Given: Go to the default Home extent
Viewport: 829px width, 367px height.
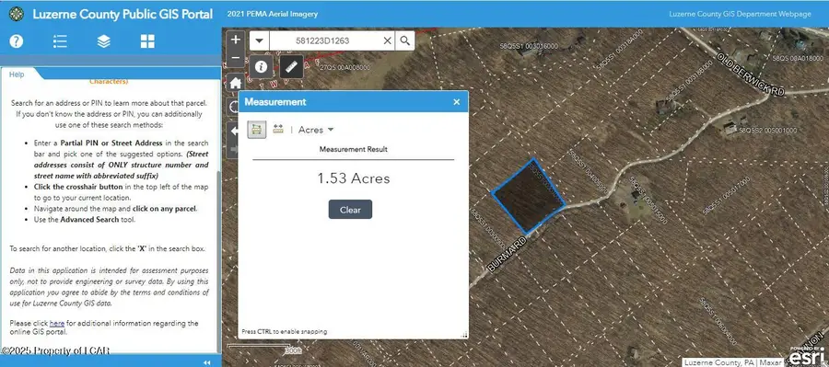Looking at the screenshot, I should click(x=236, y=83).
